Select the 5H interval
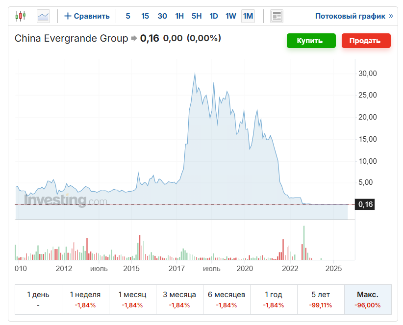403x325 pixels. coord(197,16)
